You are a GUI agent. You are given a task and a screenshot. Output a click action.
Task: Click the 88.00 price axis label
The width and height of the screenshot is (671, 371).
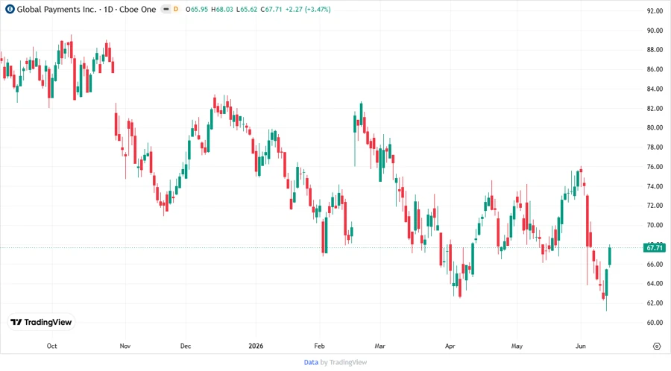(655, 50)
